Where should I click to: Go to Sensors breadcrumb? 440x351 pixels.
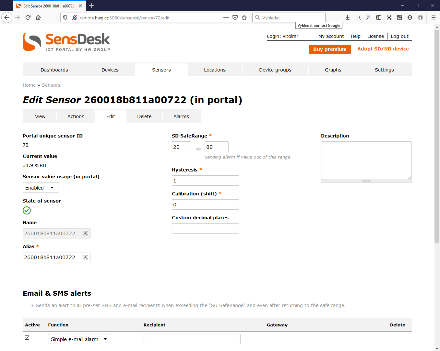[51, 85]
